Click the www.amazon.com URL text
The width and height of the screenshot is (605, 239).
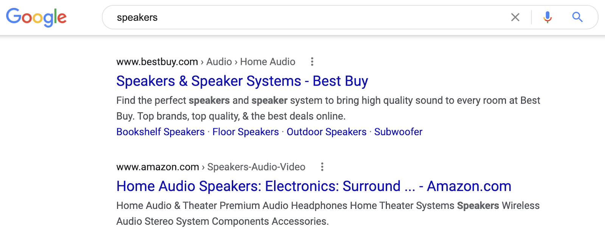[158, 167]
